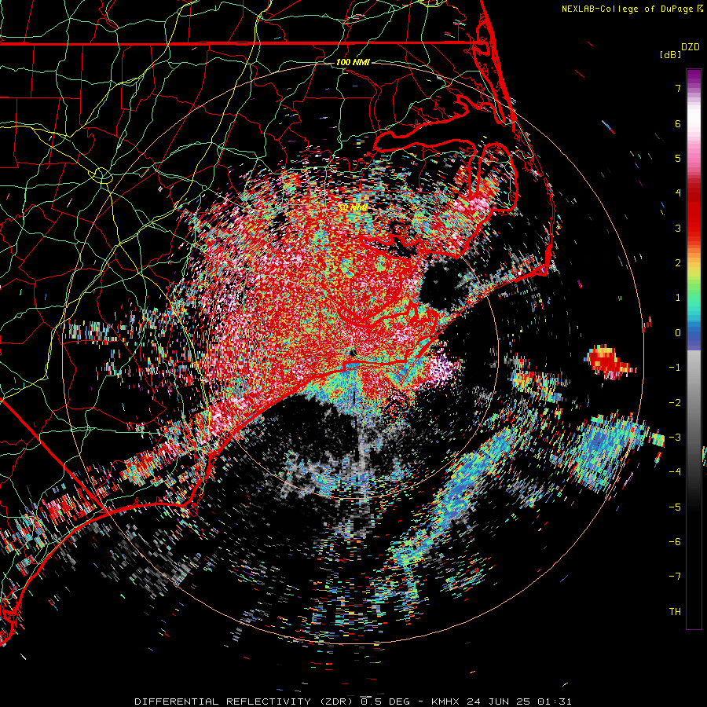Click the -1 value on color scale
The height and width of the screenshot is (707, 707).
coord(675,368)
